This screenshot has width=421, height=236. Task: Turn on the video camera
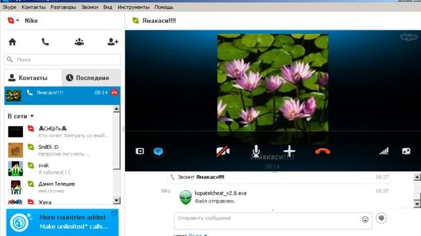coord(223,151)
